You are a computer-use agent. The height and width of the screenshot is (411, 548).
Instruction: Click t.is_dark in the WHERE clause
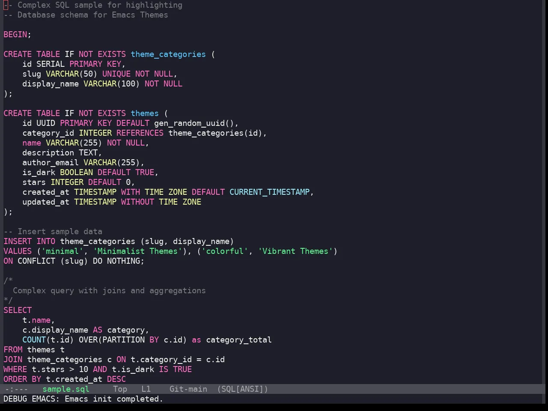point(133,369)
